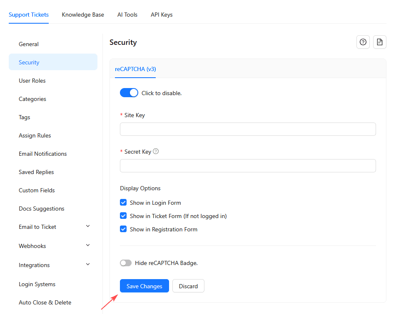Image resolution: width=396 pixels, height=314 pixels.
Task: Focus the Secret Key input field
Action: tap(248, 166)
